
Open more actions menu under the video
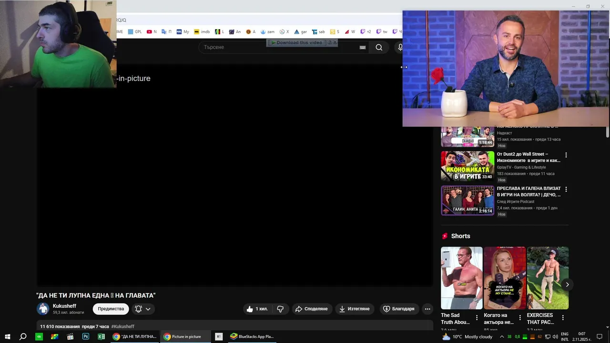point(427,309)
